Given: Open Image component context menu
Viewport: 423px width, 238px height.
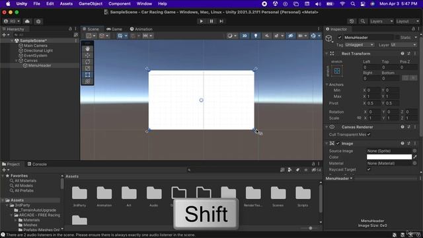Looking at the screenshot, I should pos(415,143).
